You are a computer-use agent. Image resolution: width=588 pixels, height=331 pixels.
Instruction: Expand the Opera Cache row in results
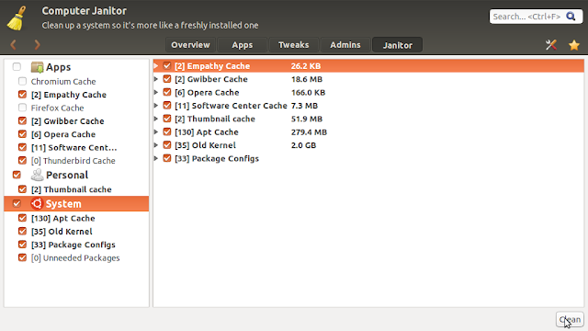click(x=156, y=92)
